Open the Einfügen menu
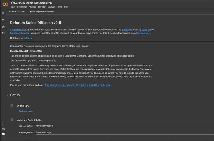This screenshot has height=141, width=214. tap(42, 7)
